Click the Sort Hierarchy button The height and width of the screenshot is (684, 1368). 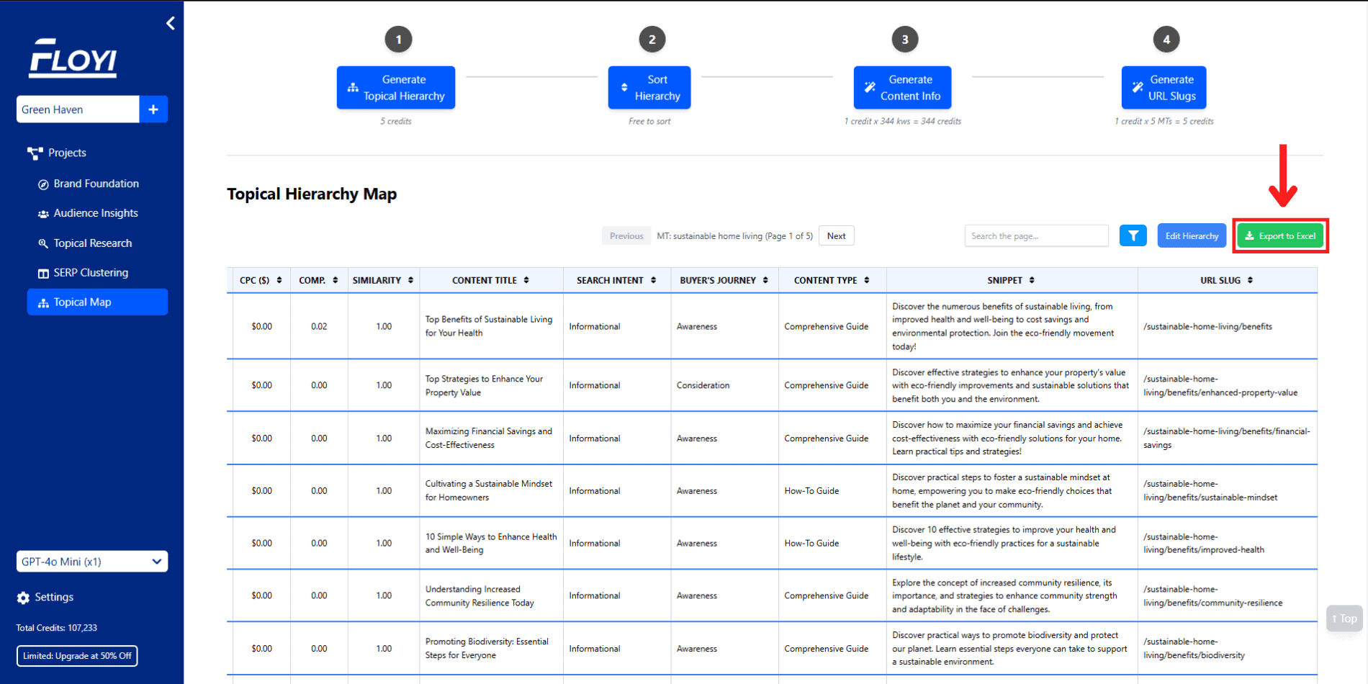(x=649, y=88)
